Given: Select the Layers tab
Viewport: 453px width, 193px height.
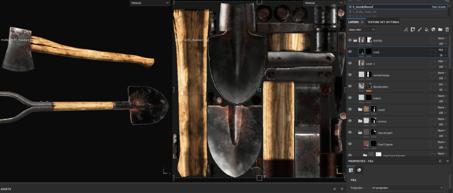Looking at the screenshot, I should pyautogui.click(x=353, y=22).
